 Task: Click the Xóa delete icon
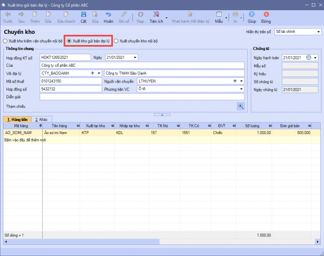click(x=95, y=15)
